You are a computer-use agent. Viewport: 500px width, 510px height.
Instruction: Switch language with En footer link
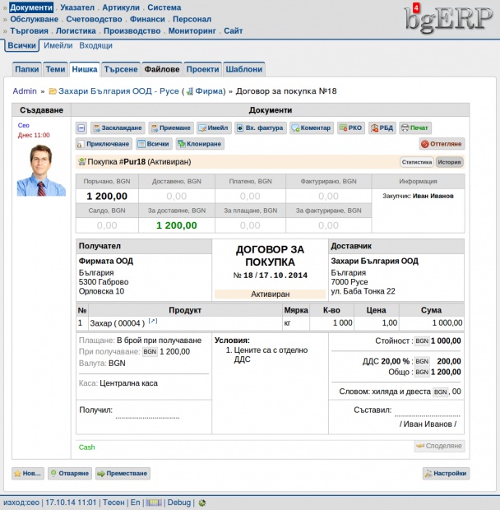coord(135,503)
